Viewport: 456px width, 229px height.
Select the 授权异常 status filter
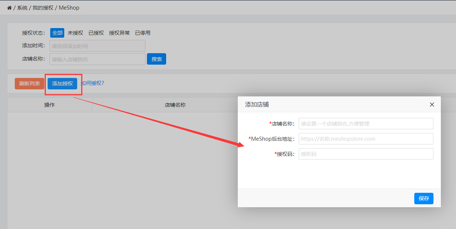pos(119,33)
